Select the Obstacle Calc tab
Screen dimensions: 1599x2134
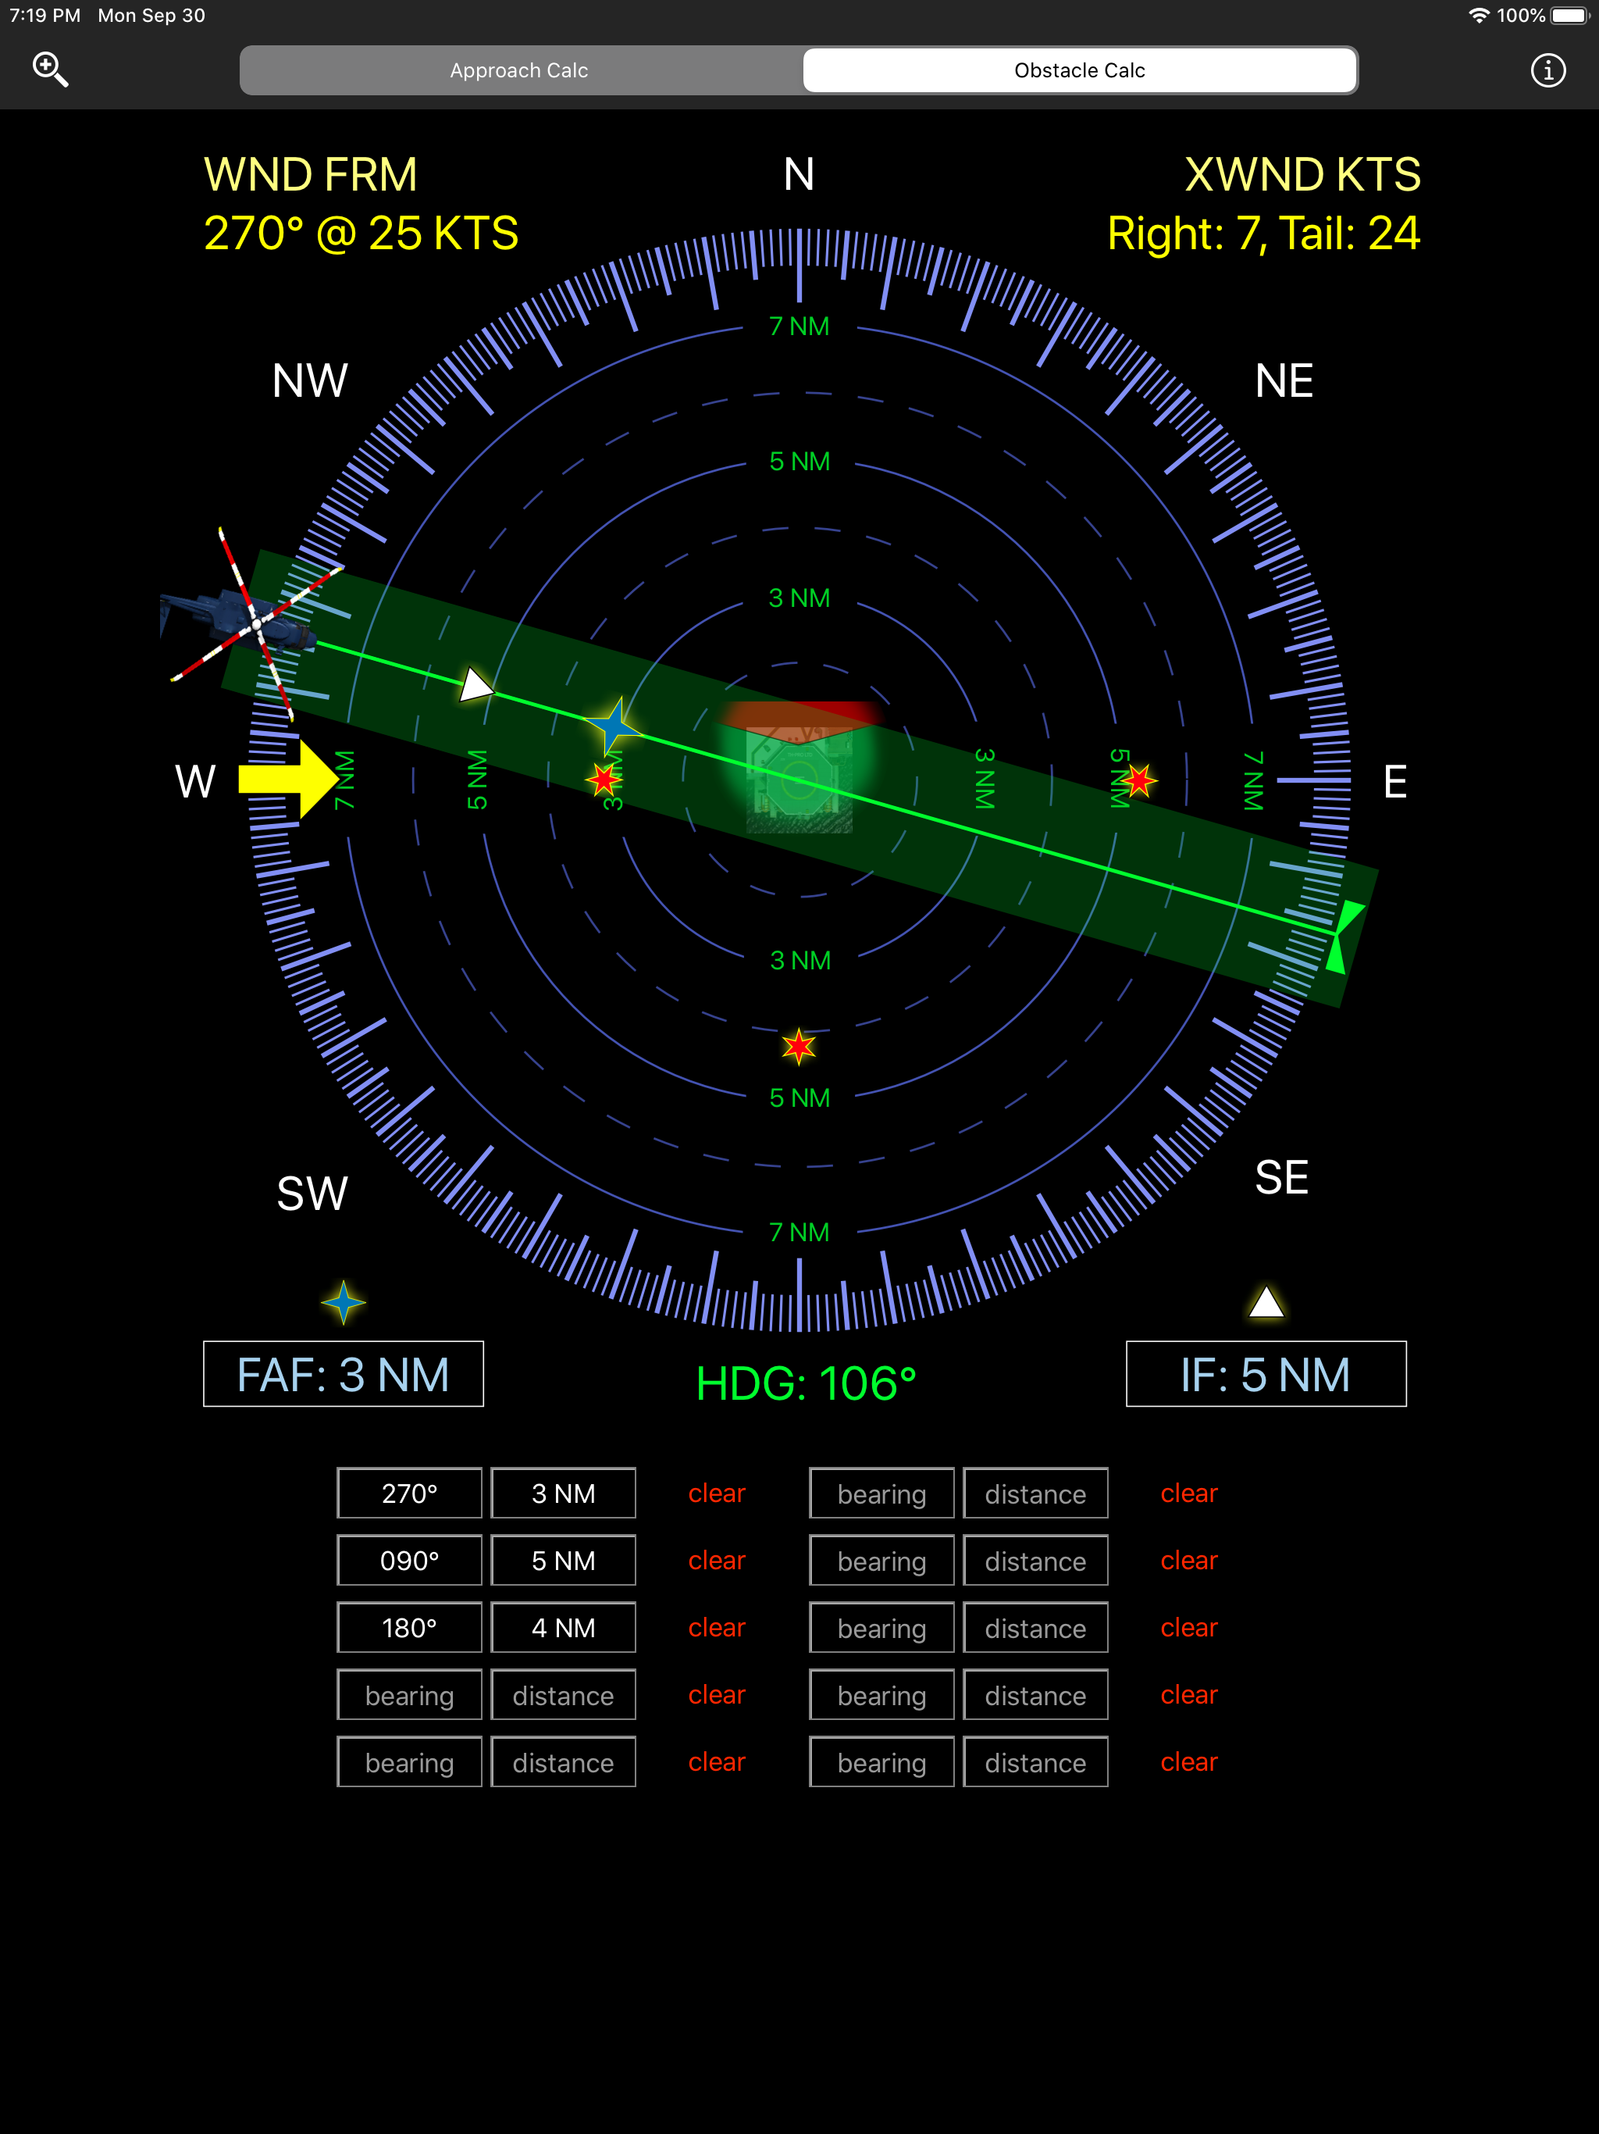point(1079,70)
